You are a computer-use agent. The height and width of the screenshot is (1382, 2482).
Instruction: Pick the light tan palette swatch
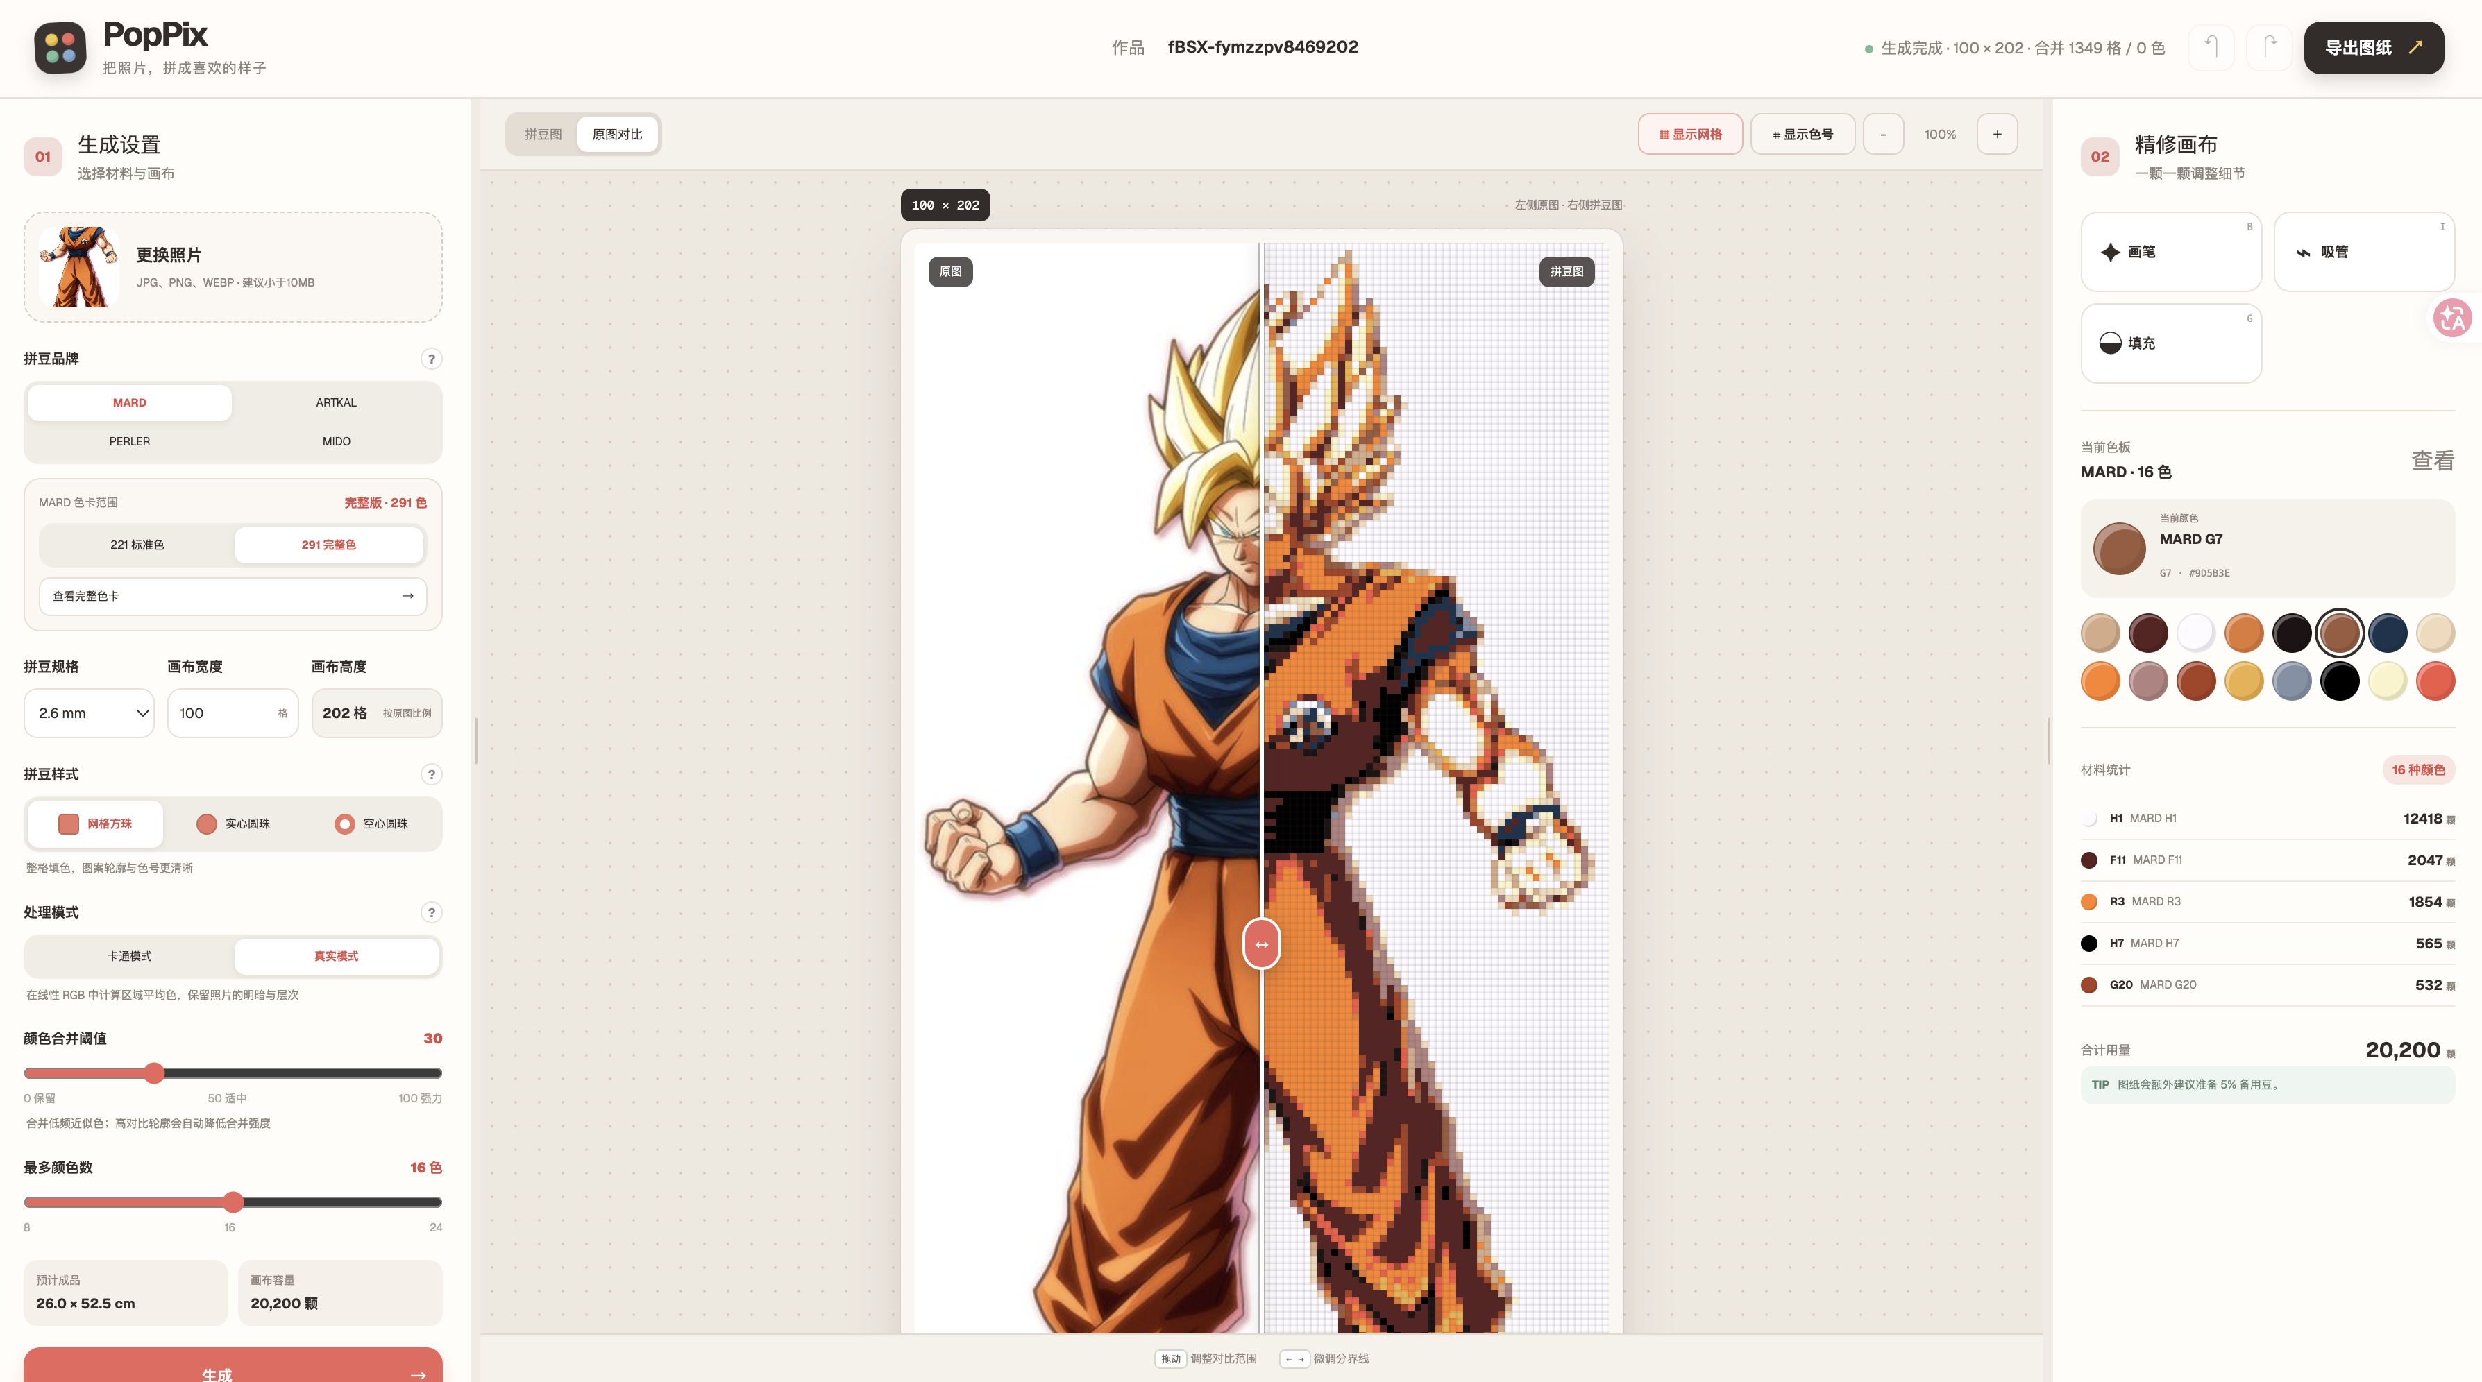pyautogui.click(x=2100, y=633)
